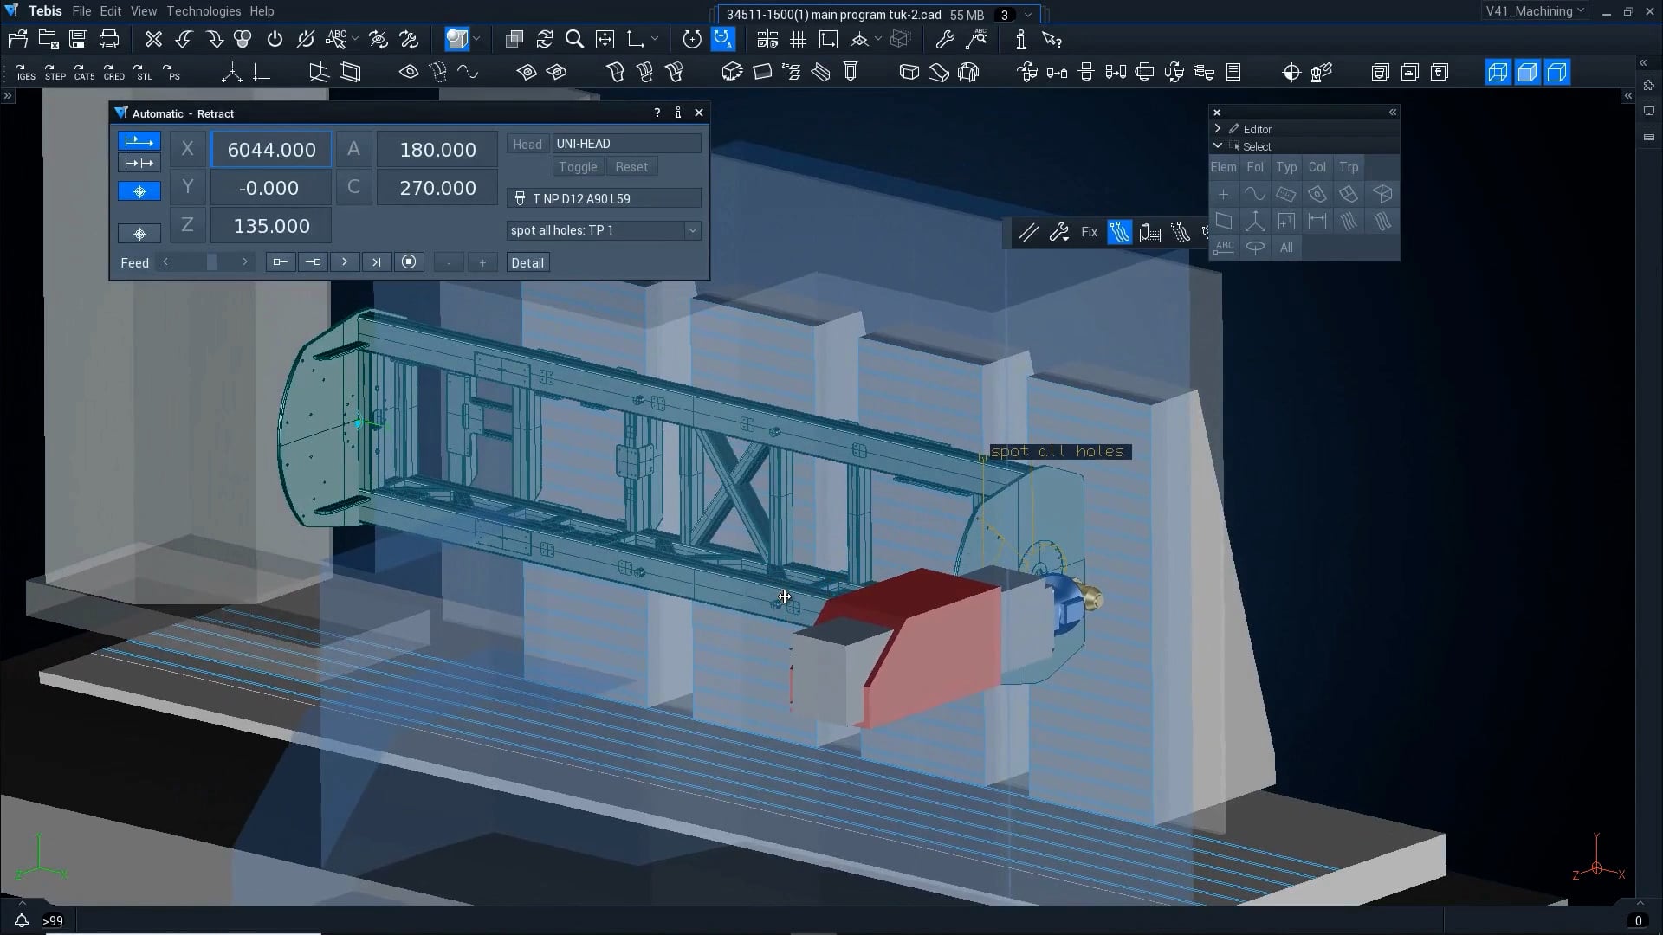
Task: Open the Technologies menu
Action: pyautogui.click(x=204, y=11)
